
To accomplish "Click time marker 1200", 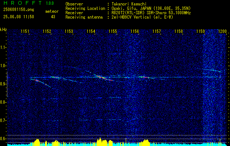I will point(223,31).
